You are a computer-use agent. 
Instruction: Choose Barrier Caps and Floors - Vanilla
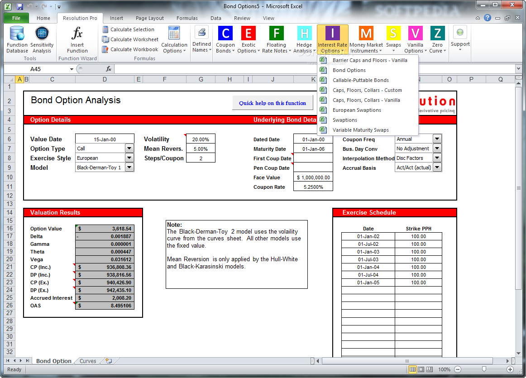pyautogui.click(x=368, y=60)
